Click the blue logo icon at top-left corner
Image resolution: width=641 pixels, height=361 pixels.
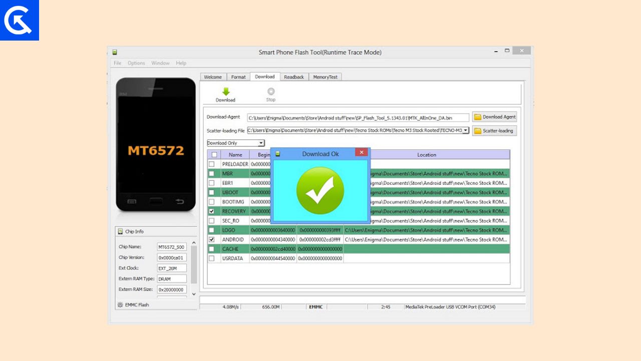point(20,20)
